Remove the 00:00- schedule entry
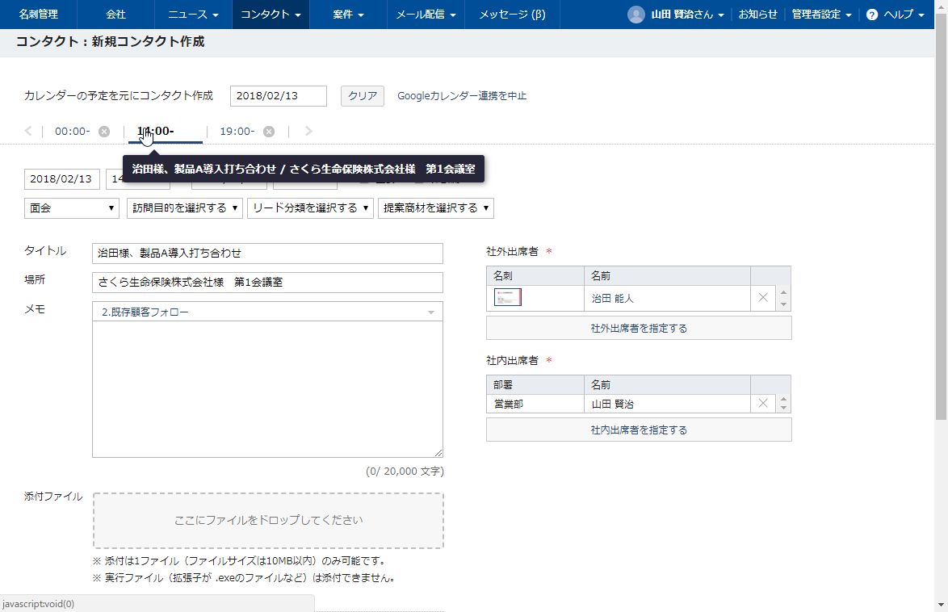 pos(104,132)
